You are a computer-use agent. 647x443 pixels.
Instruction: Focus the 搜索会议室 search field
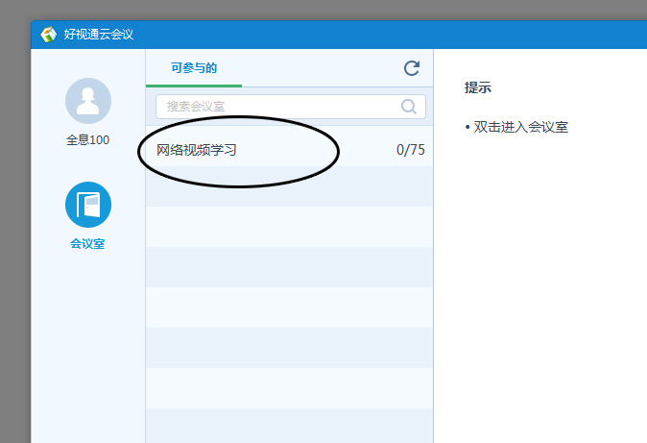pyautogui.click(x=291, y=107)
